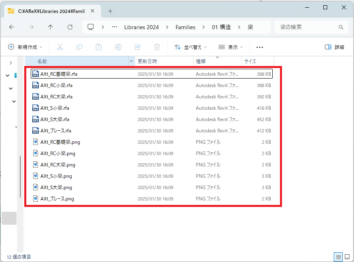Click the Cut scissors icon in toolbar
Screen dimensions: 354x262
point(60,47)
